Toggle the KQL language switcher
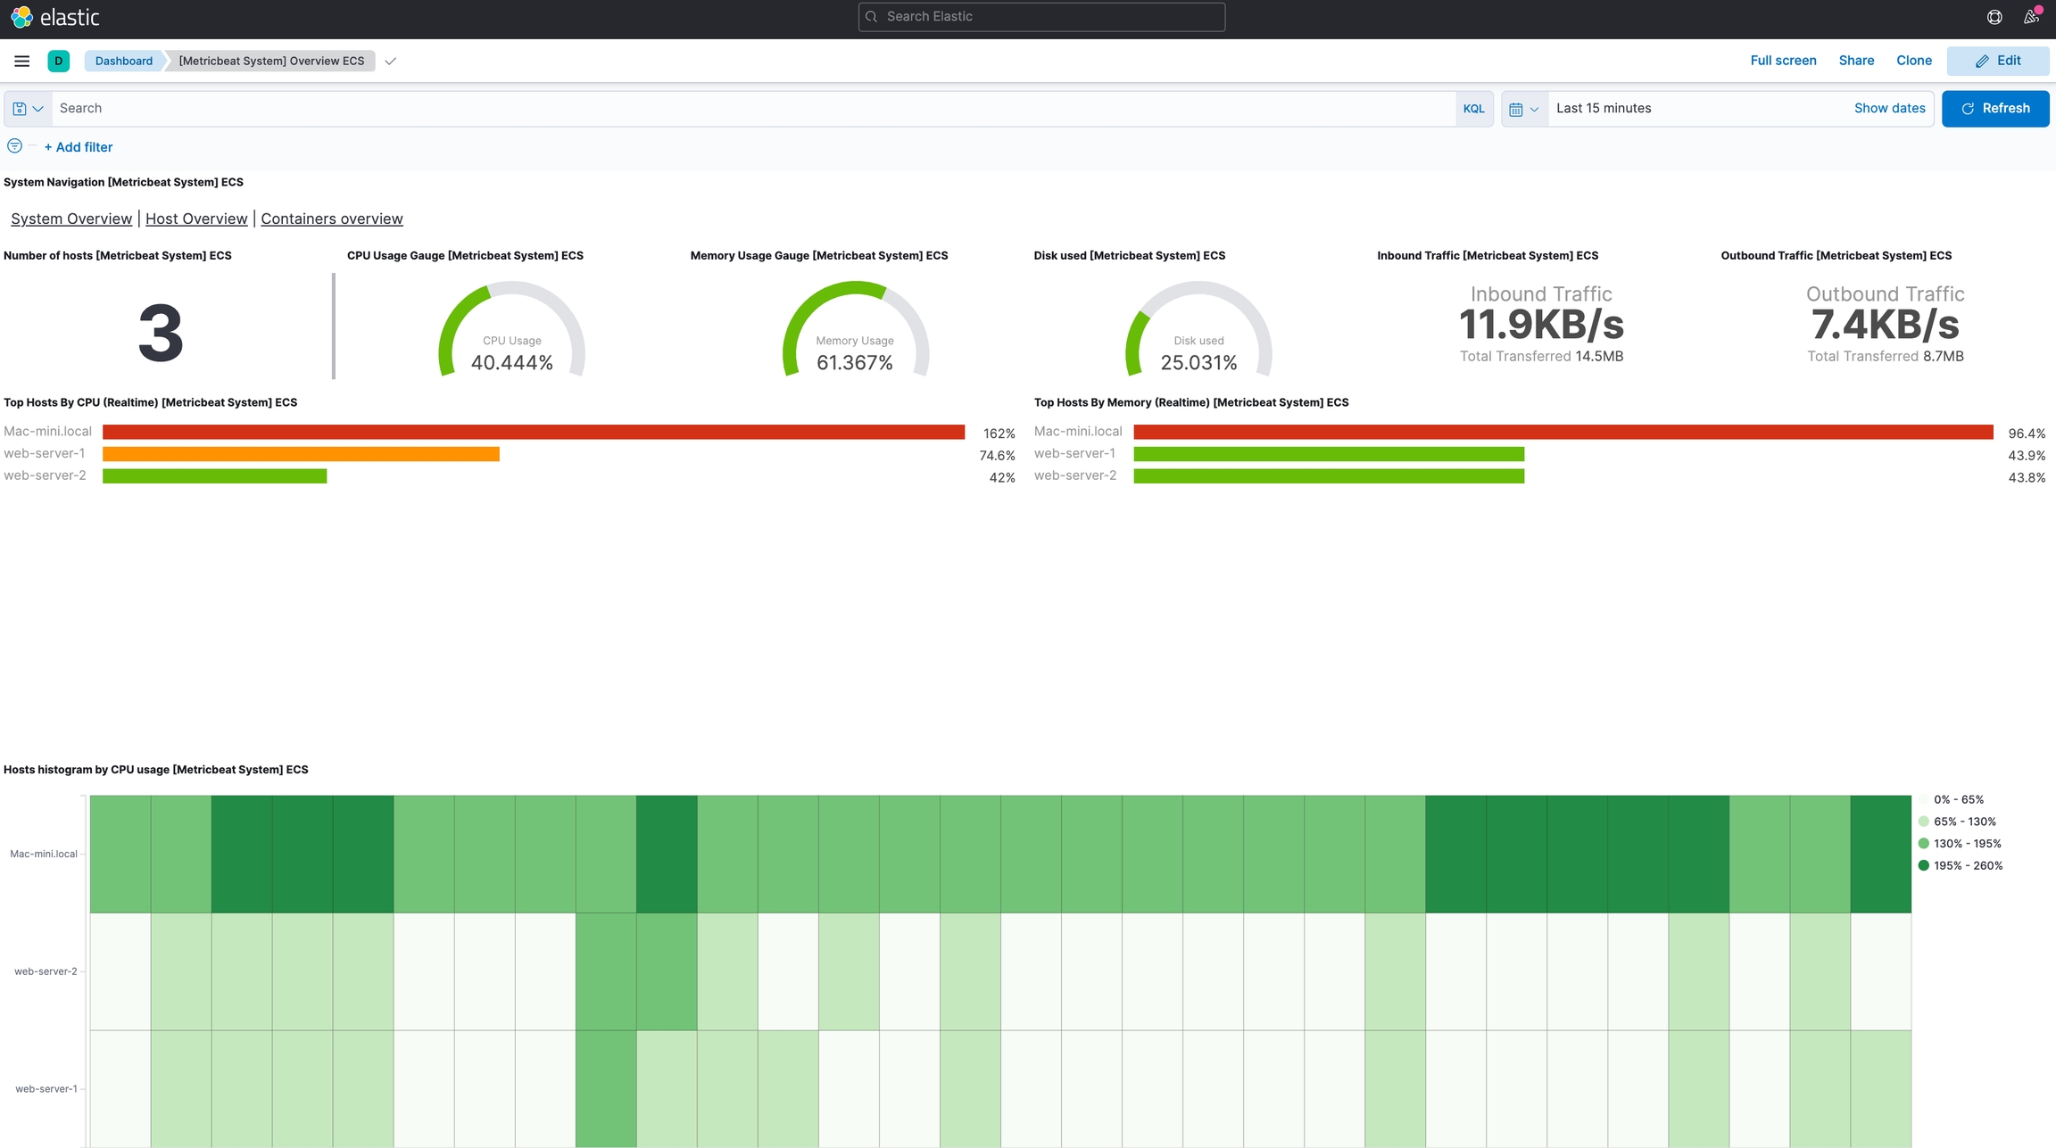The width and height of the screenshot is (2056, 1148). point(1474,109)
